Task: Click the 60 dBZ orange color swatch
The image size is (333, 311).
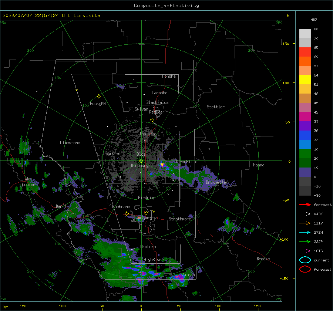Action: tap(305, 61)
